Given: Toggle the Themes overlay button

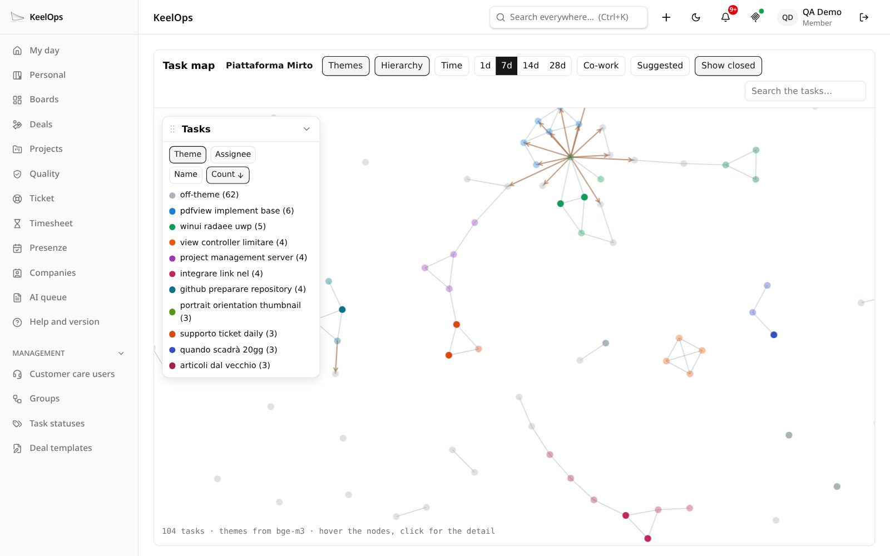Looking at the screenshot, I should click(345, 66).
